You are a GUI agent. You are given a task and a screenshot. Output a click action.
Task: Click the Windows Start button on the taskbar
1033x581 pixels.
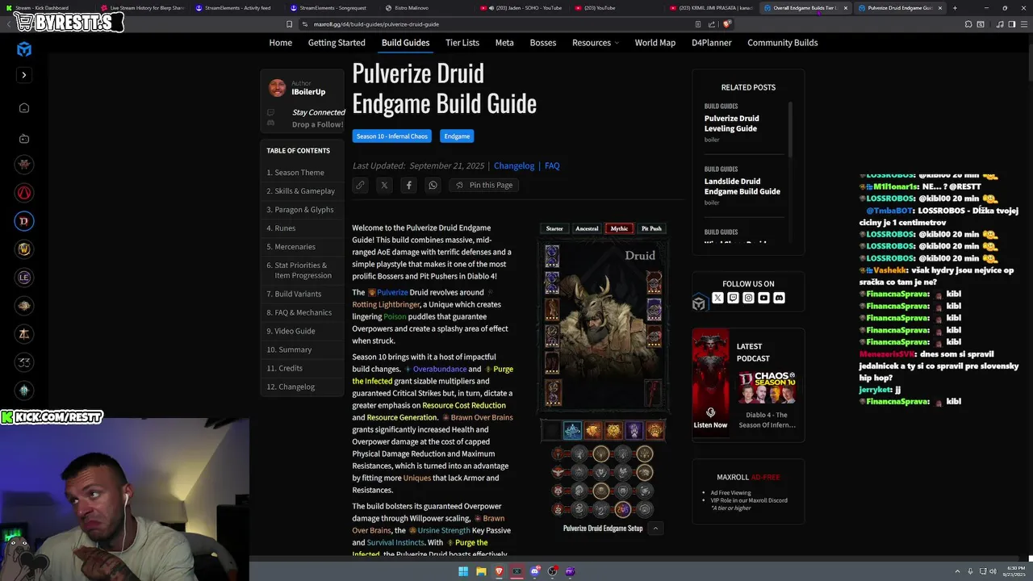pyautogui.click(x=463, y=571)
